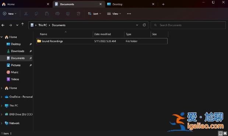Viewport: 228px width, 136px height.
Task: Open Pictures in the navigation pane
Action: (16, 65)
